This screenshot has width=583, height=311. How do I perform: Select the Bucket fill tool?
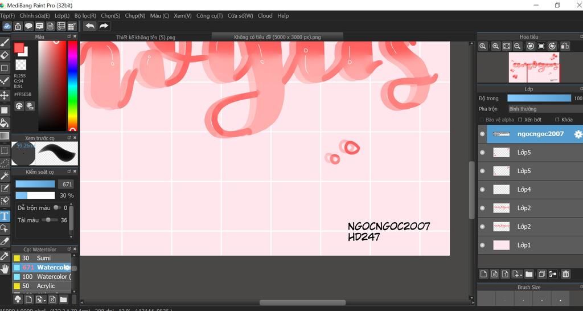coord(5,123)
